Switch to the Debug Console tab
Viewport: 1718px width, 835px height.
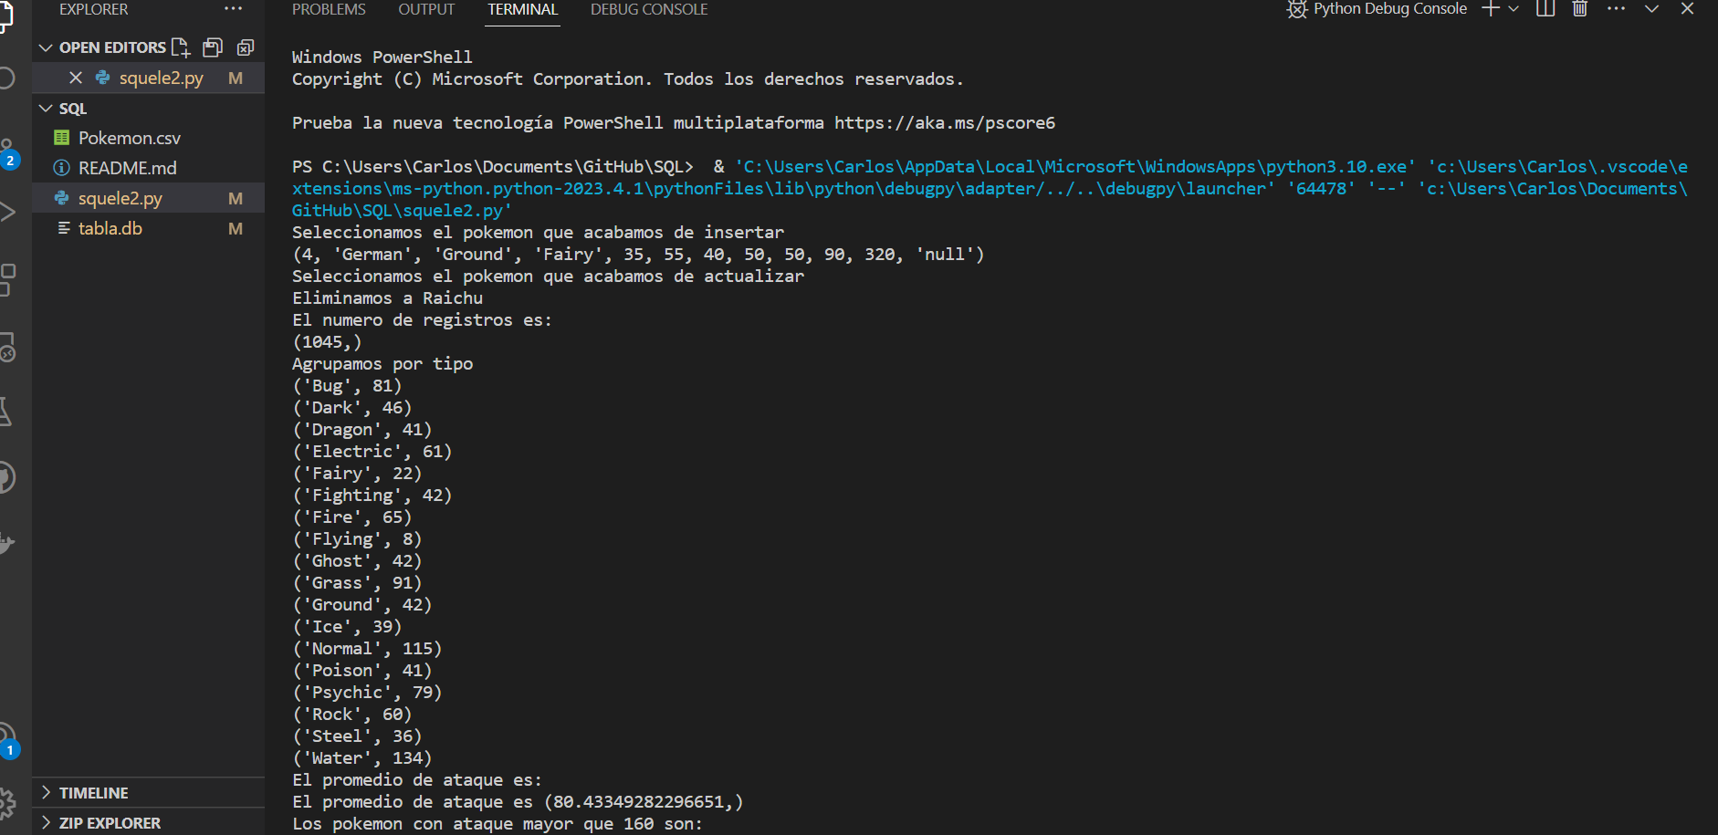point(649,9)
